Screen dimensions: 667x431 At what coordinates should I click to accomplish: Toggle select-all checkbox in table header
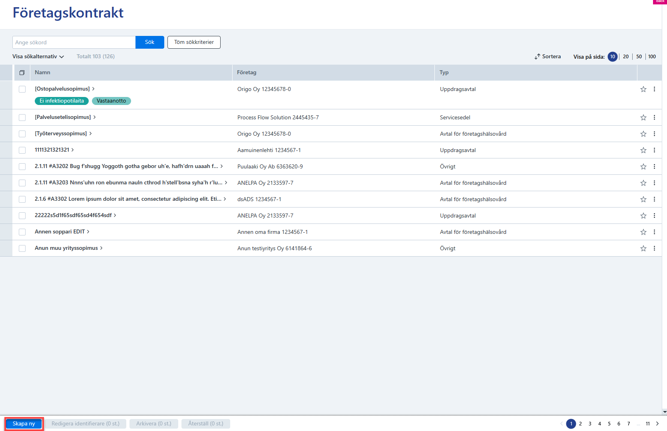(22, 73)
